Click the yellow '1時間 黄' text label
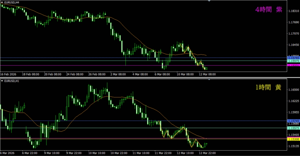 (x=268, y=88)
